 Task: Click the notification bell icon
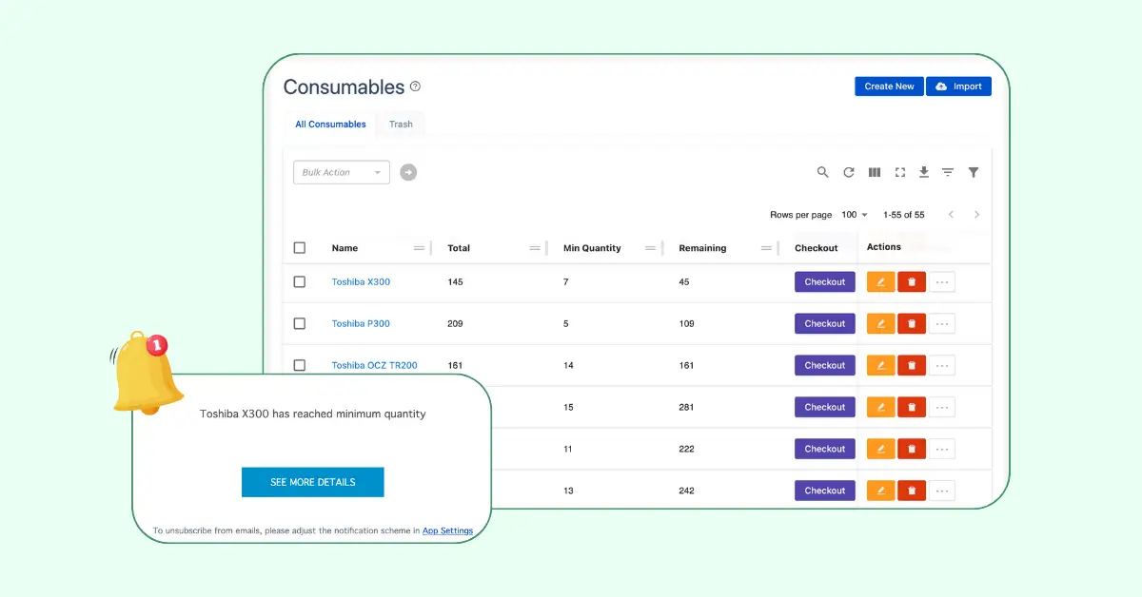point(146,372)
